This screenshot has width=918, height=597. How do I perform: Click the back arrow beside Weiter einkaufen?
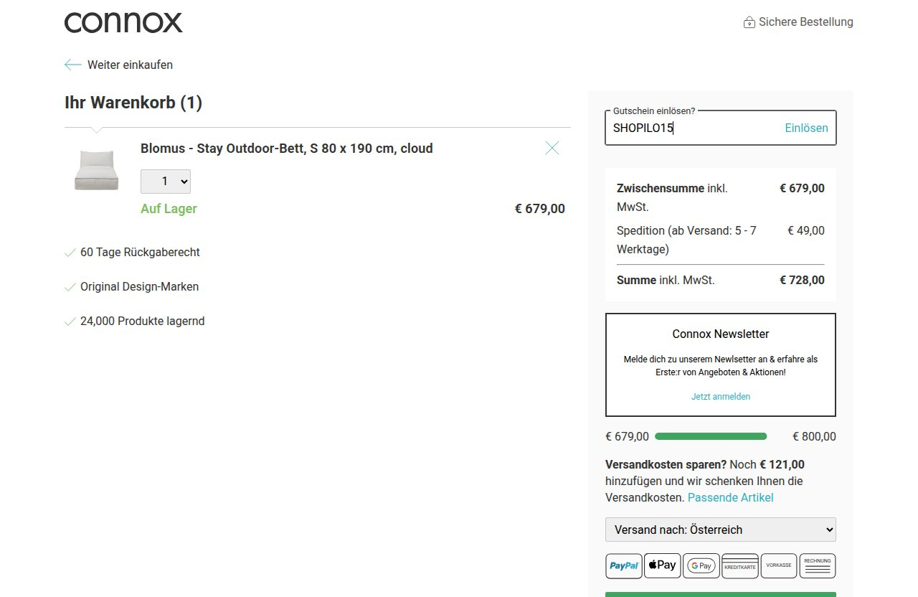tap(72, 65)
